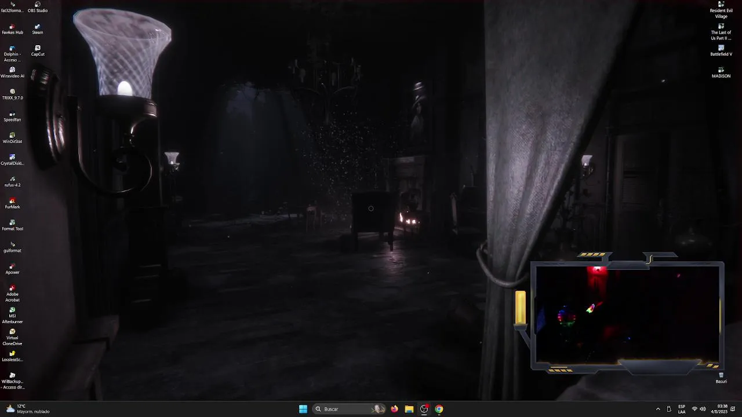Open the fat32format desktop shortcut
The height and width of the screenshot is (417, 742).
[12, 7]
